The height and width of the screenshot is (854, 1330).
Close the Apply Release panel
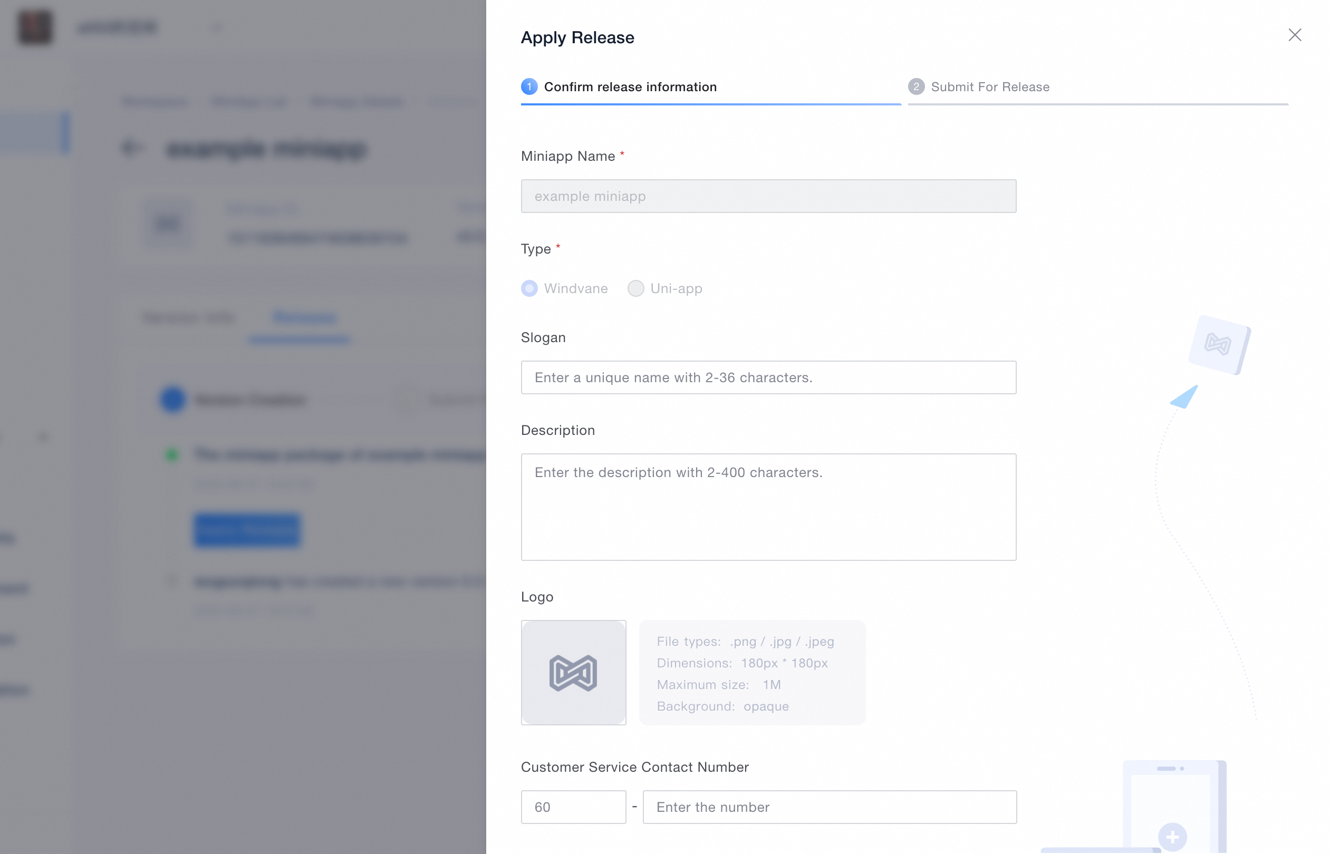click(x=1294, y=35)
